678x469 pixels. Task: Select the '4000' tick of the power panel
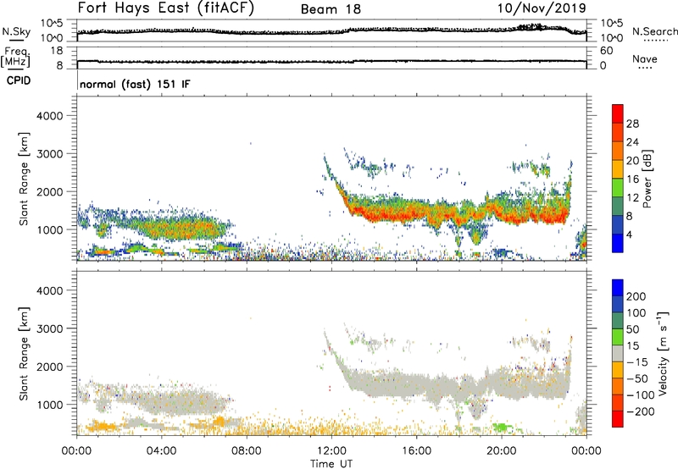pyautogui.click(x=50, y=116)
